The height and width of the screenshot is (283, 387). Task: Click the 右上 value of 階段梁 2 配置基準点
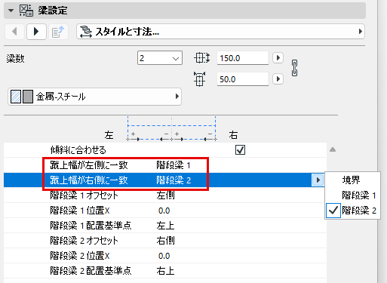165,271
